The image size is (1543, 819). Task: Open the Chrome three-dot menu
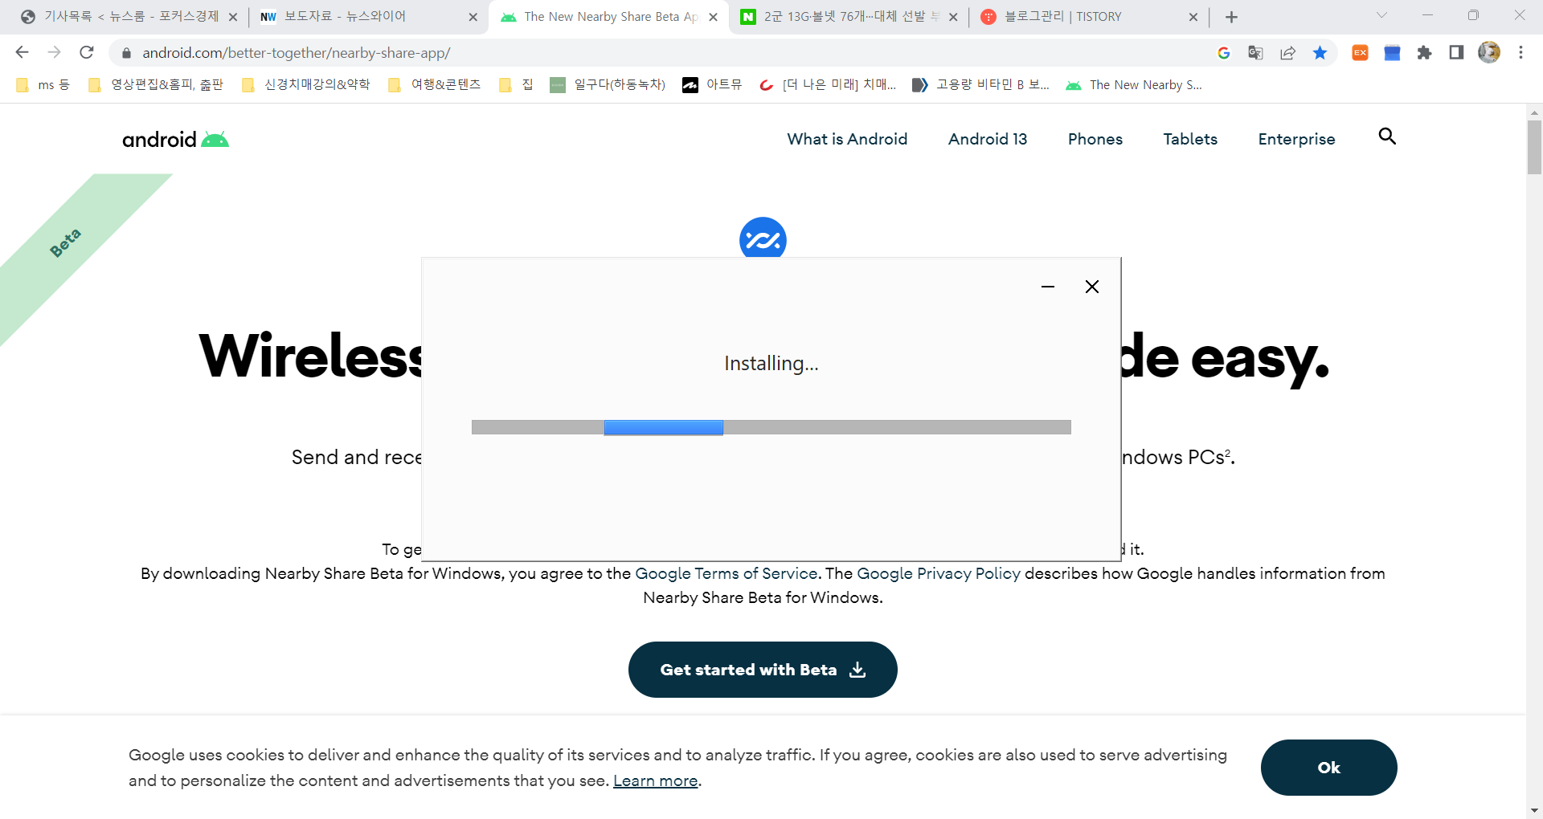[1520, 52]
